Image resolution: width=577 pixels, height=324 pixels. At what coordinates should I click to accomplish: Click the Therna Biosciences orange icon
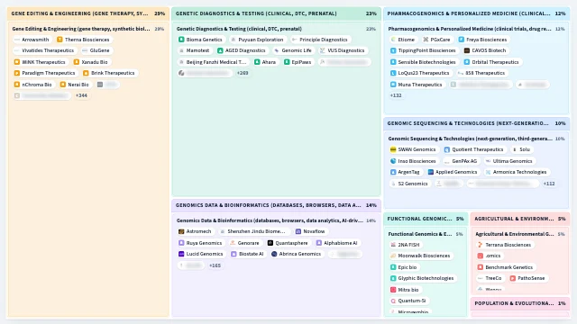(x=60, y=40)
